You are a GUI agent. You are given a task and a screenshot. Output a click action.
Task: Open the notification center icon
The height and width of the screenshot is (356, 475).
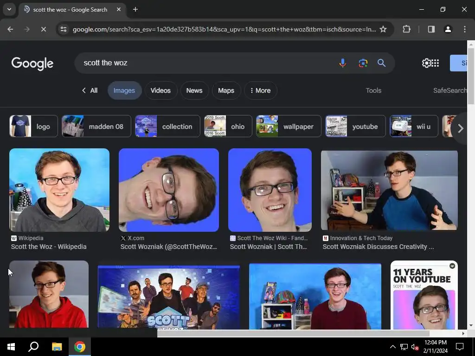tap(460, 347)
